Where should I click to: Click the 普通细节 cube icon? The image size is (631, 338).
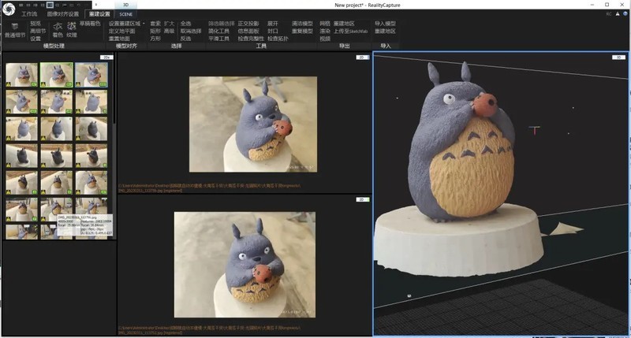[14, 27]
